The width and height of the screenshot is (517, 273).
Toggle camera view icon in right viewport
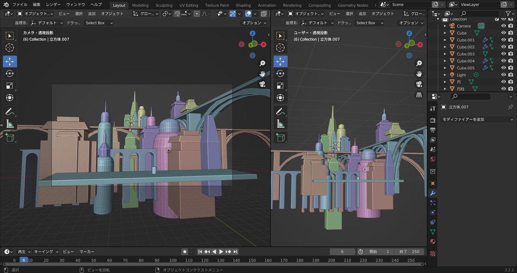pos(418,84)
